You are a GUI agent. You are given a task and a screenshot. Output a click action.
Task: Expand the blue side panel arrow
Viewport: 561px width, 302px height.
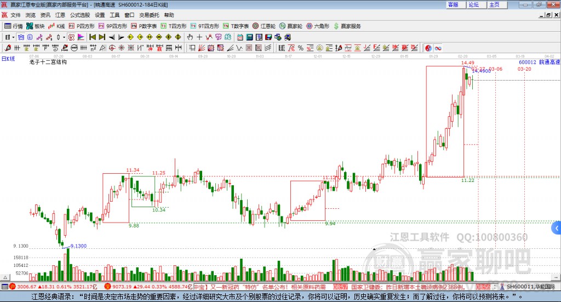(557, 228)
